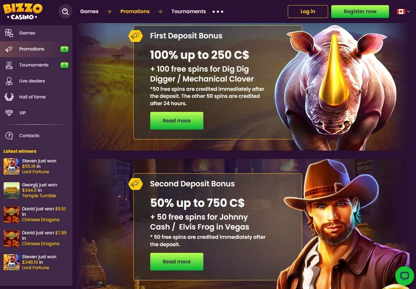
Task: Open Tournaments in top navigation
Action: pyautogui.click(x=188, y=12)
